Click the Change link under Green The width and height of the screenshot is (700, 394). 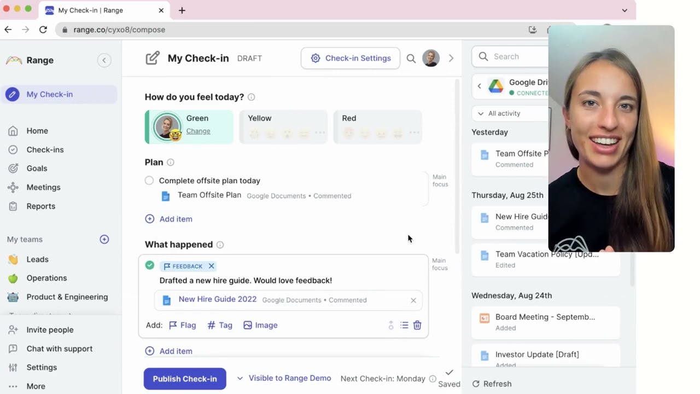pos(198,131)
